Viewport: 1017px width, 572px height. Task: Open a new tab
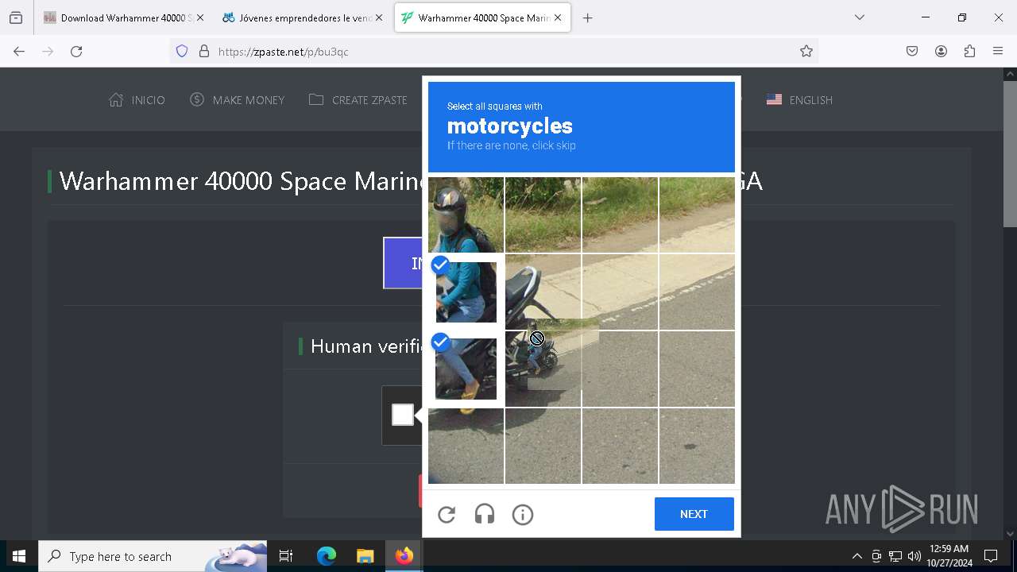point(587,17)
